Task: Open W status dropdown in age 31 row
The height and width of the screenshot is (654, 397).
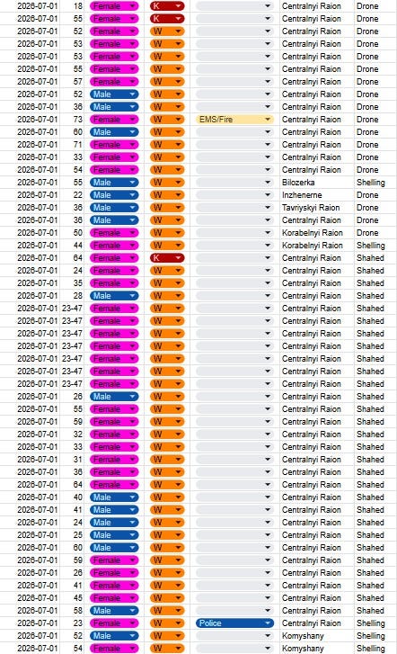Action: point(167,459)
